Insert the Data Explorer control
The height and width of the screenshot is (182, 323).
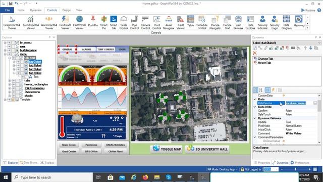(250, 22)
